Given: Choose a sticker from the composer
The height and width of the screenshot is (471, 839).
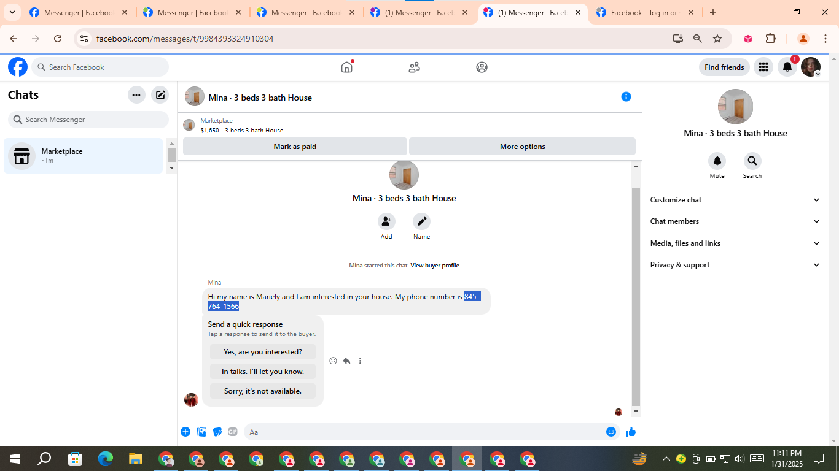Looking at the screenshot, I should [x=217, y=432].
